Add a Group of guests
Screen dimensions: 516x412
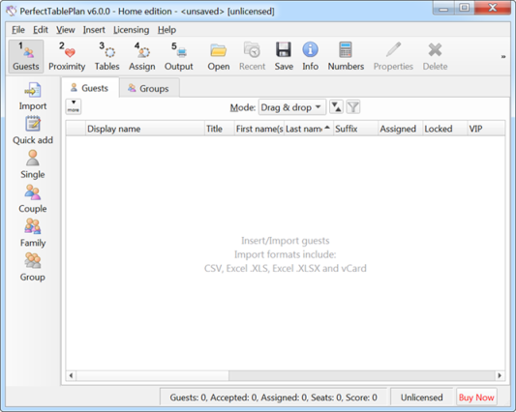33,267
